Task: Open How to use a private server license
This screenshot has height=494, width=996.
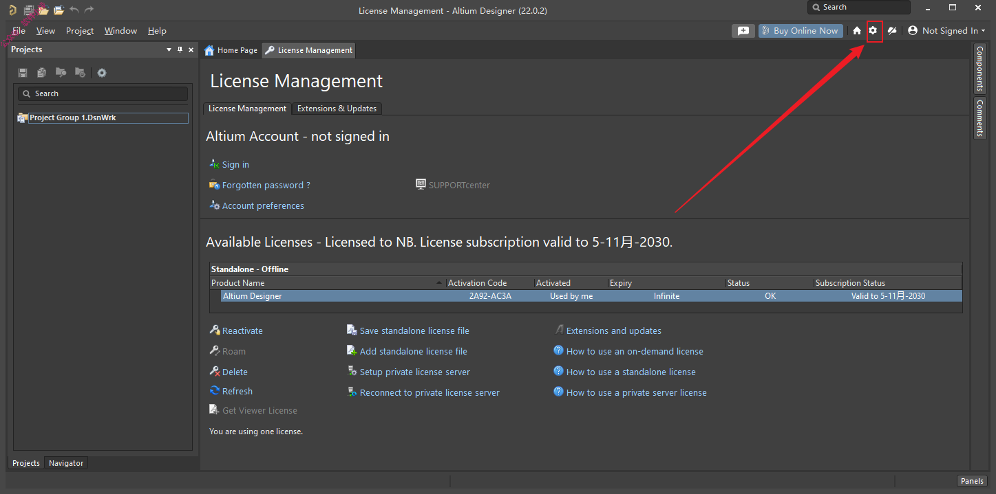Action: (637, 392)
